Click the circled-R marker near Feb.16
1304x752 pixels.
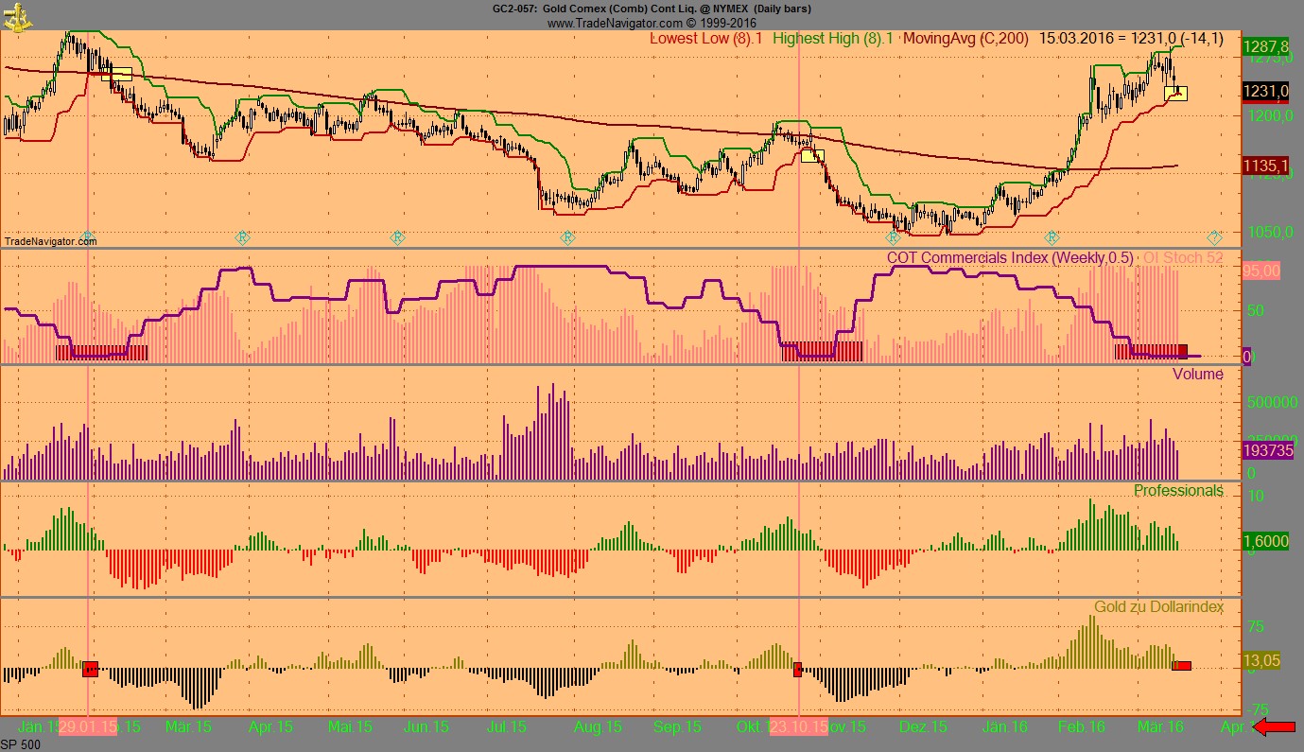(1050, 237)
